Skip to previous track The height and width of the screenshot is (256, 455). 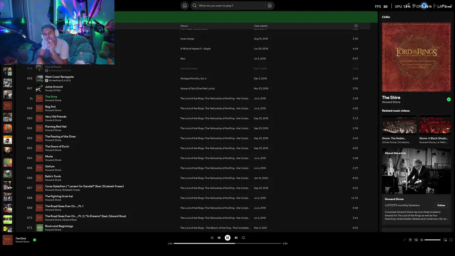219,238
